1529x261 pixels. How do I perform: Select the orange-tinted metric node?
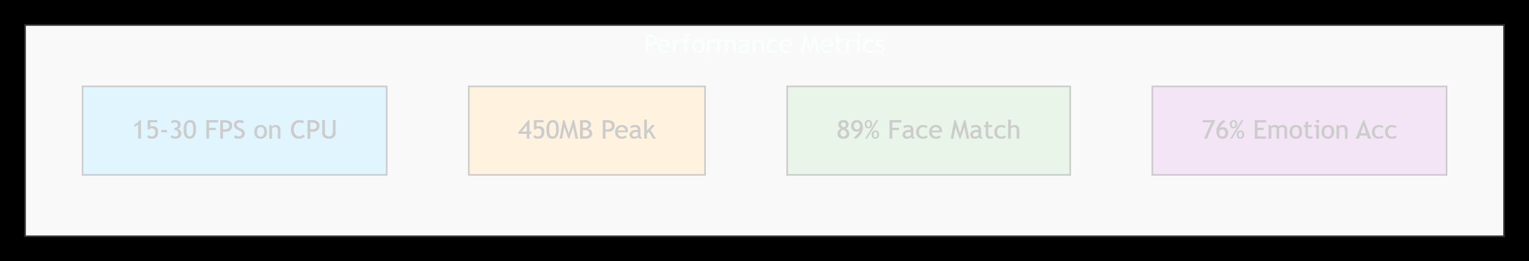(587, 131)
